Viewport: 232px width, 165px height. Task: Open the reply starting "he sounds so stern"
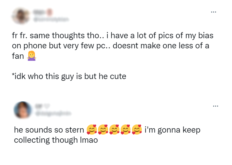click(x=50, y=130)
